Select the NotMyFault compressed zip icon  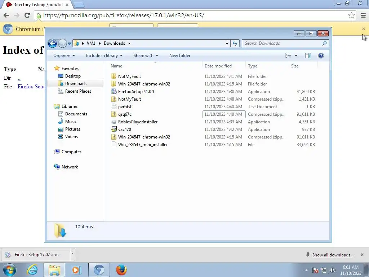tap(114, 99)
